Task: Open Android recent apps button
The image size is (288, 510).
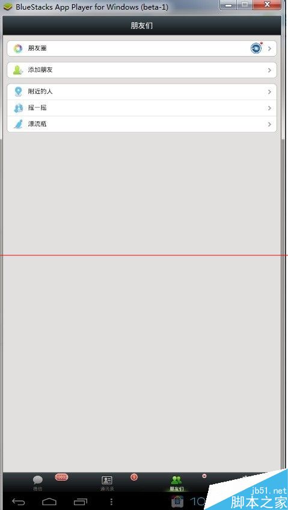Action: [x=80, y=502]
